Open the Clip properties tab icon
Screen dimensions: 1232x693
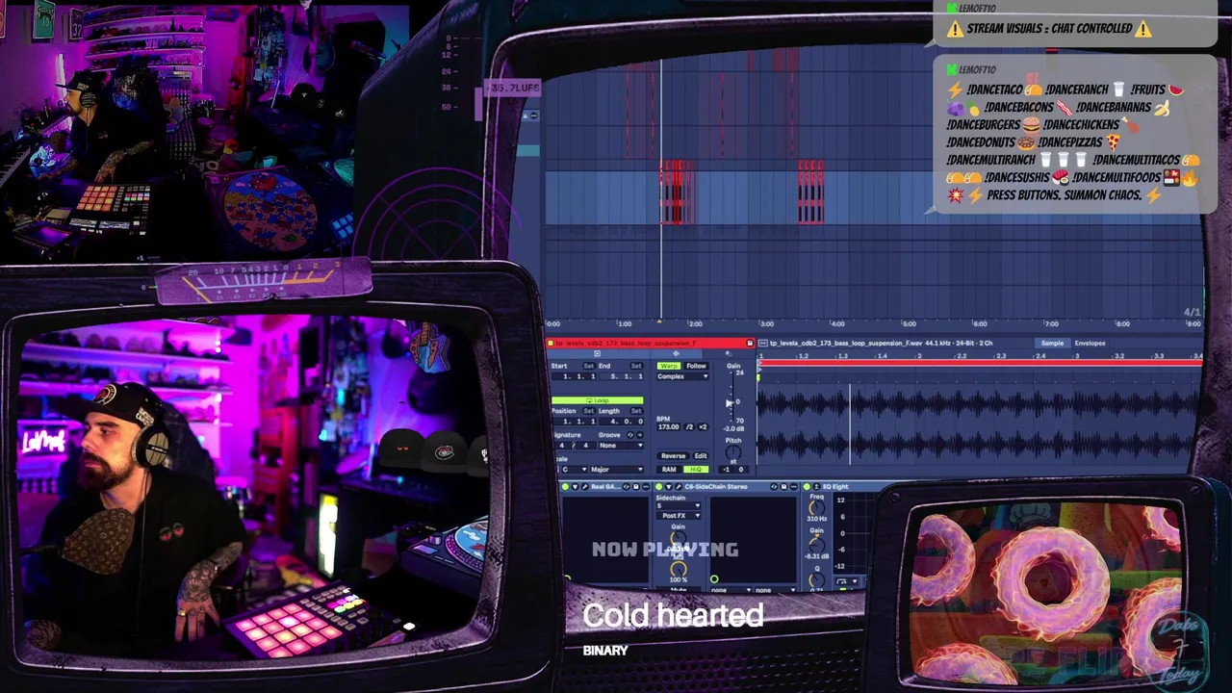(x=597, y=353)
